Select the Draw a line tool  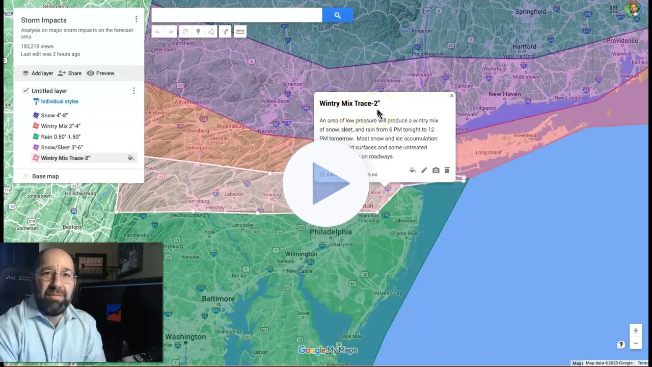tap(211, 32)
